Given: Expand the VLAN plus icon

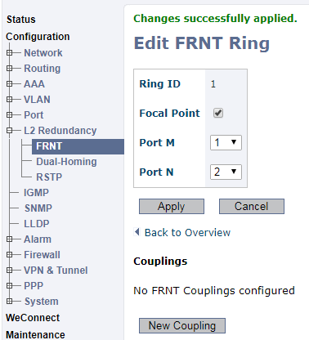Looking at the screenshot, I should (10, 100).
